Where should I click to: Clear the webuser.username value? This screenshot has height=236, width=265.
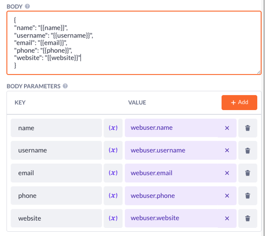point(227,150)
